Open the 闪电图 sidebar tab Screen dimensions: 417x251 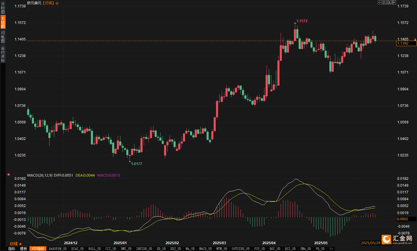tap(3, 37)
